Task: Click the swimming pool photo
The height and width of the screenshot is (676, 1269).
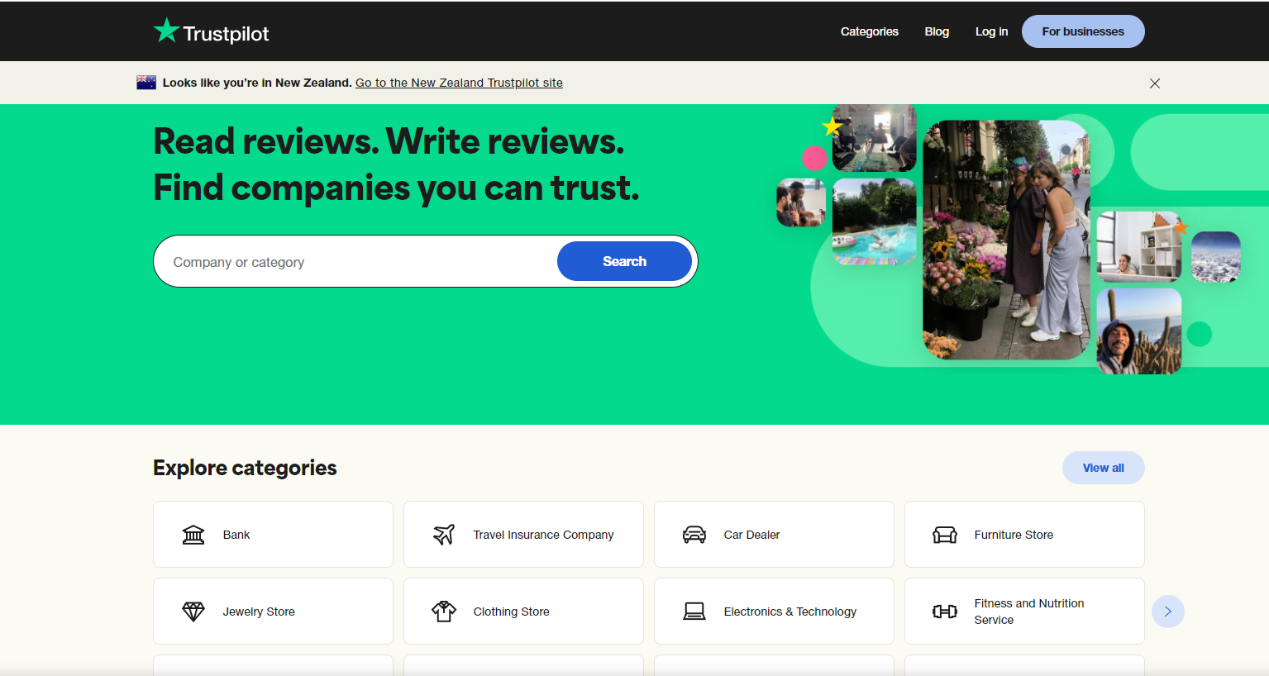Action: [875, 221]
